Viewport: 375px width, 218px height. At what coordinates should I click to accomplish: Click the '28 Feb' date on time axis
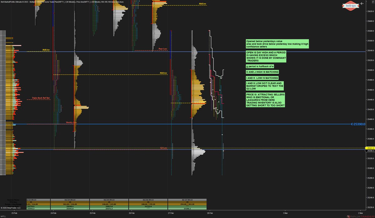click(210, 213)
